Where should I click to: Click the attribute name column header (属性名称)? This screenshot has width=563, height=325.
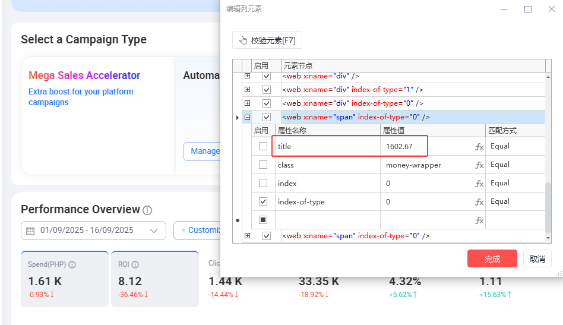click(327, 130)
